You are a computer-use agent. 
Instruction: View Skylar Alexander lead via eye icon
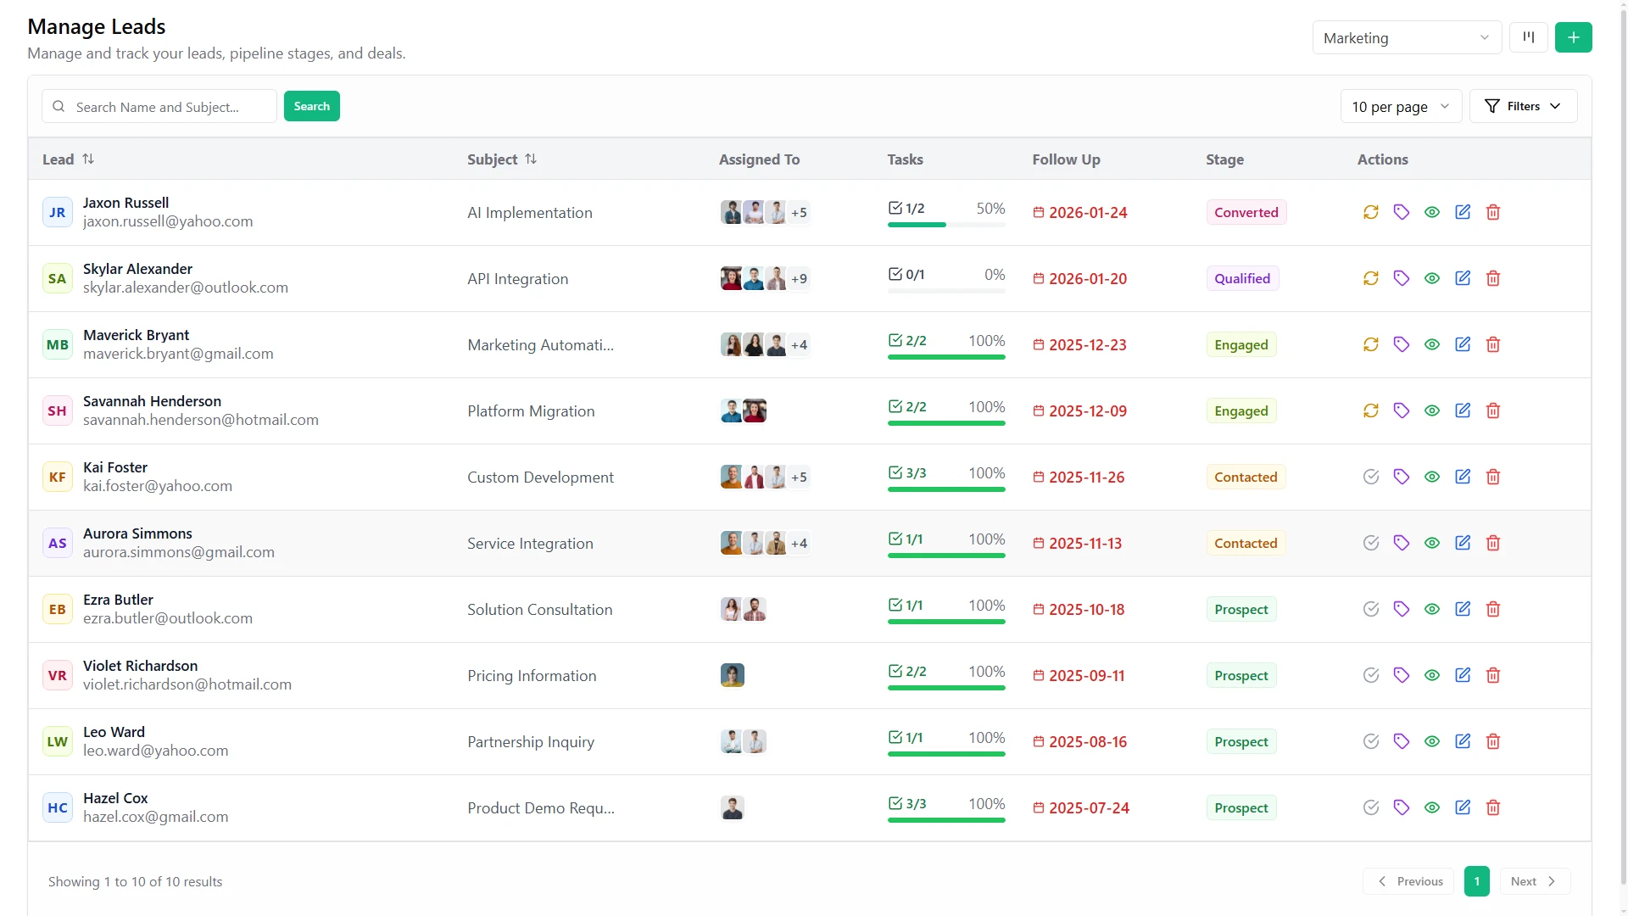tap(1432, 278)
